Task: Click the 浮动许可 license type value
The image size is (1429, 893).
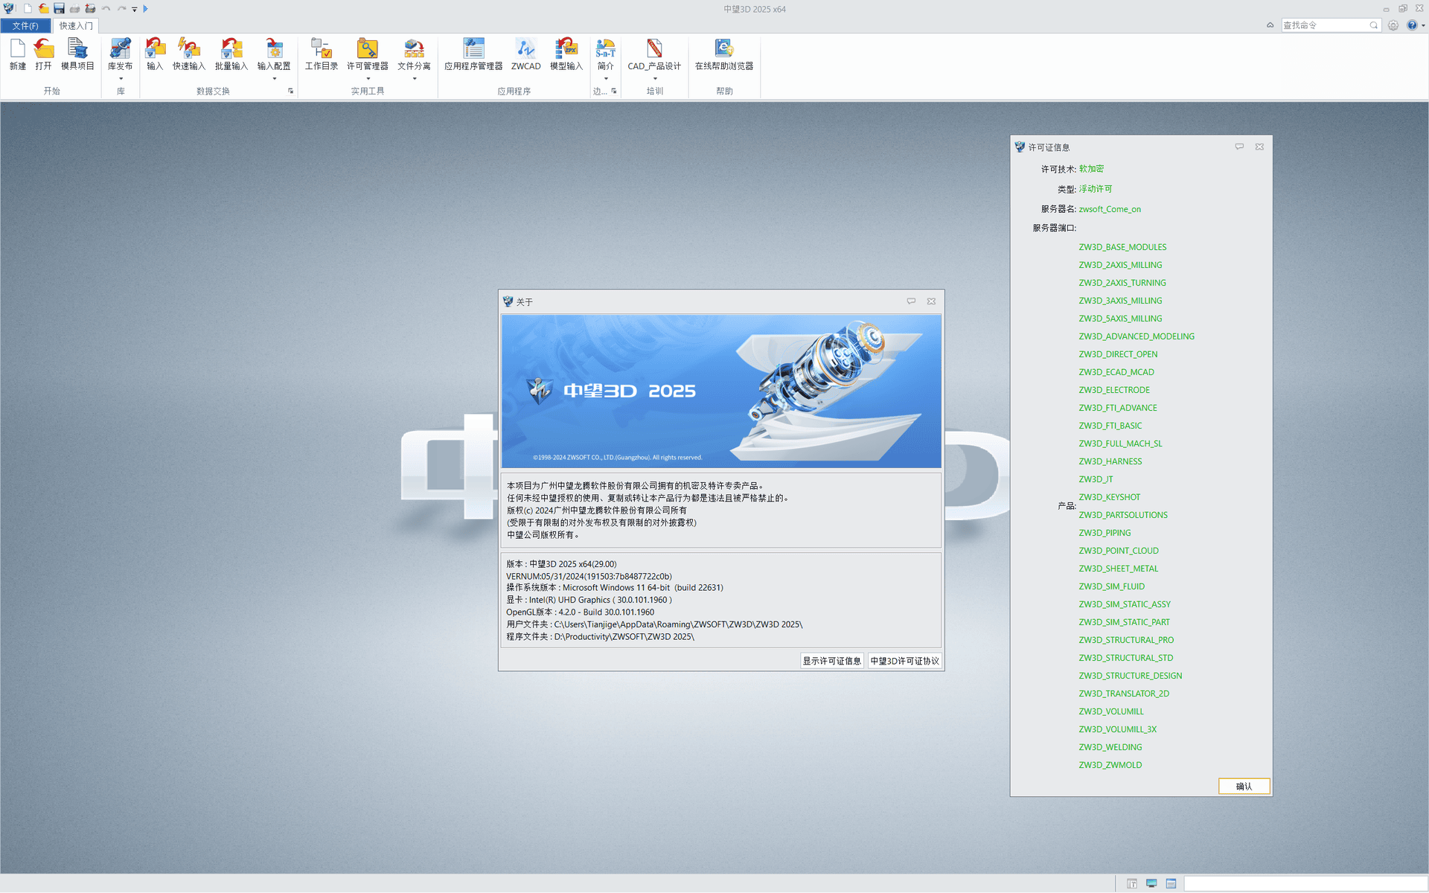Action: pyautogui.click(x=1096, y=189)
